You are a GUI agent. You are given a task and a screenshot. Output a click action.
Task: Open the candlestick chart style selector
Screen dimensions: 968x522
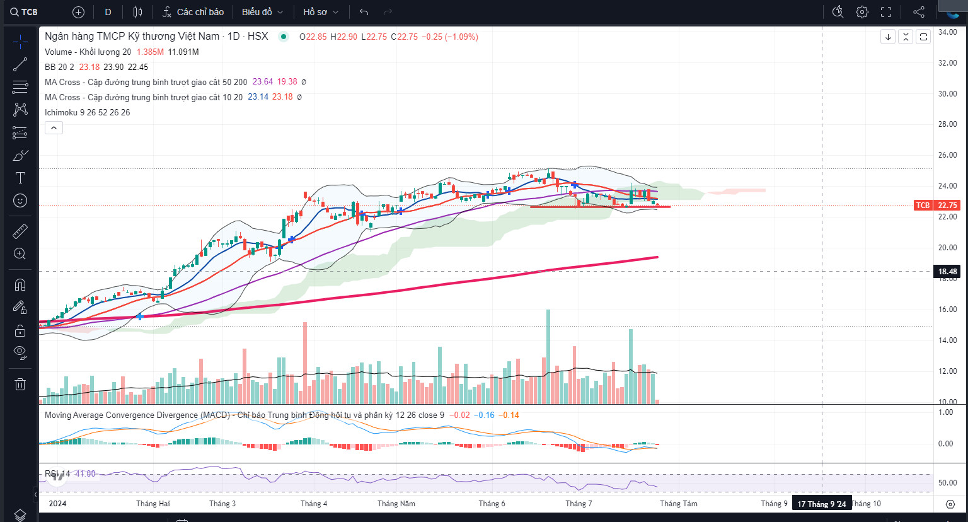(138, 12)
